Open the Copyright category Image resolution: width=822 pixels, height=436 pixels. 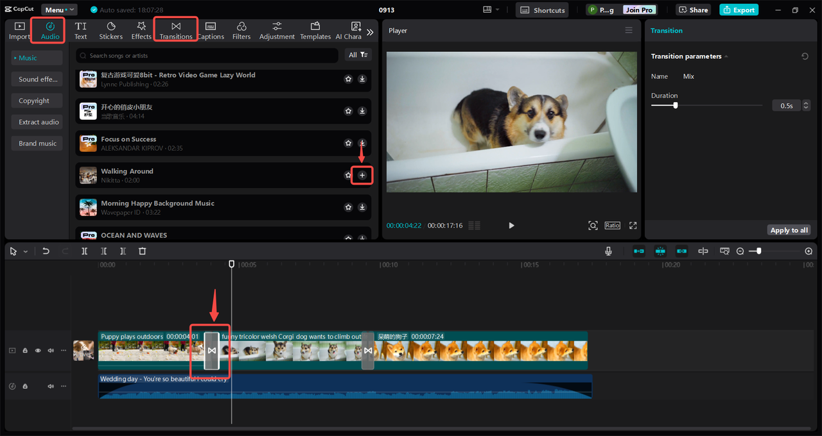pyautogui.click(x=37, y=101)
